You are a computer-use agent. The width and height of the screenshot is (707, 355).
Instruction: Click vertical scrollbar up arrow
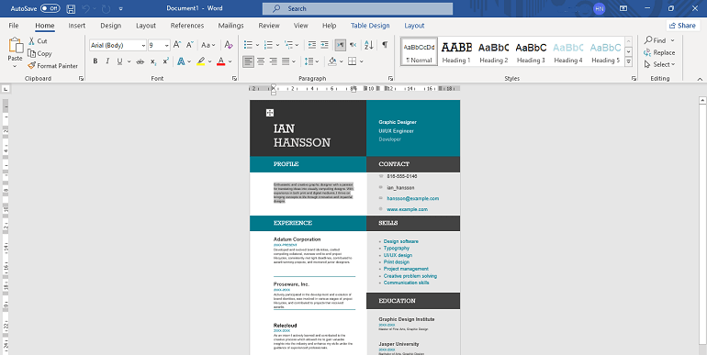[x=702, y=100]
